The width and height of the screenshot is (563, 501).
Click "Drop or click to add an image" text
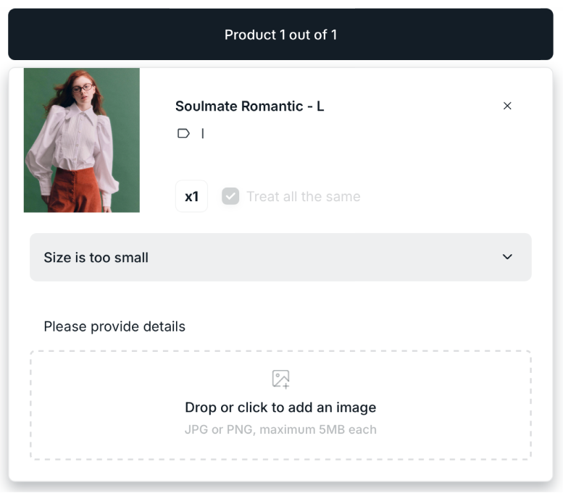[x=280, y=407]
